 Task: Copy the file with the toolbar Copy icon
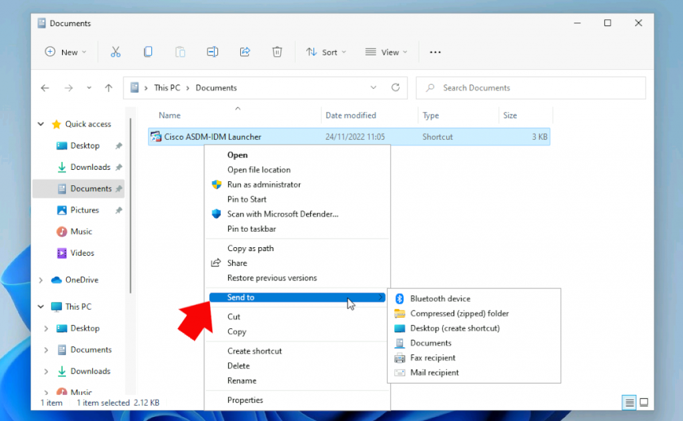click(147, 51)
